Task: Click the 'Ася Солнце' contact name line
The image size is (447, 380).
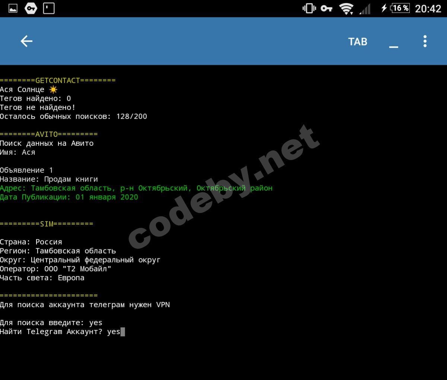Action: click(29, 89)
